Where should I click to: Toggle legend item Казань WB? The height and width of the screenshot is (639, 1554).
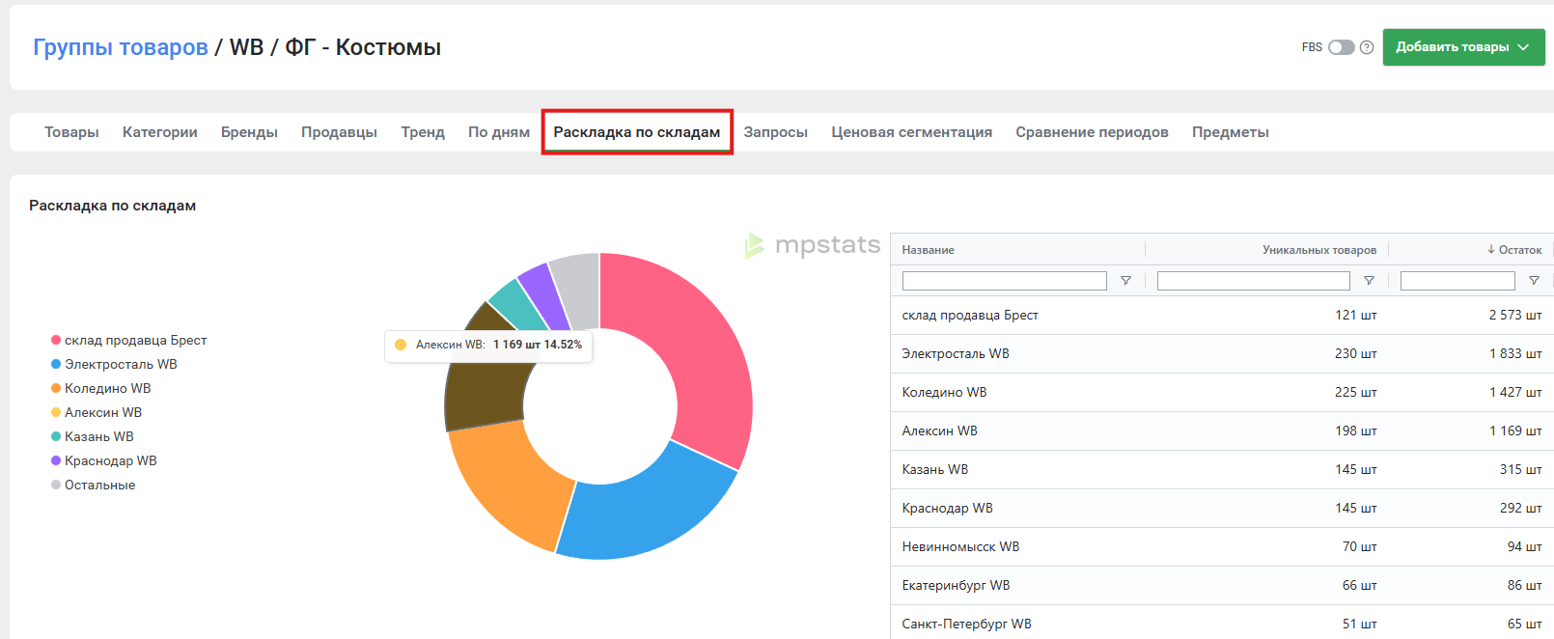click(x=93, y=436)
